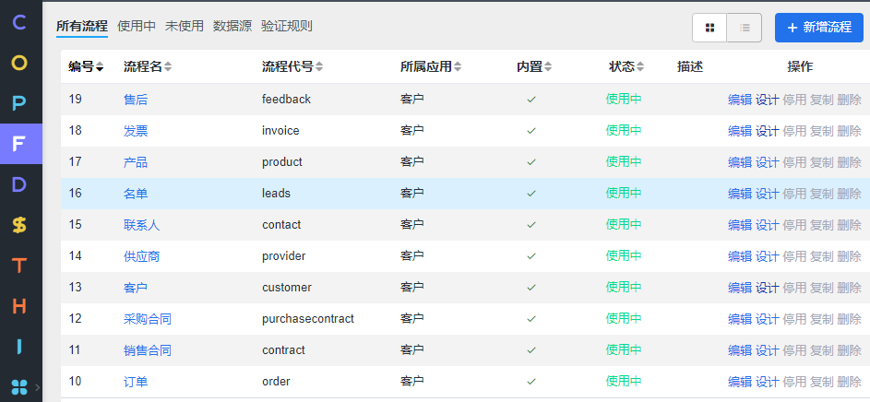Click the yellow O sidebar icon
This screenshot has height=402, width=870.
pyautogui.click(x=19, y=63)
